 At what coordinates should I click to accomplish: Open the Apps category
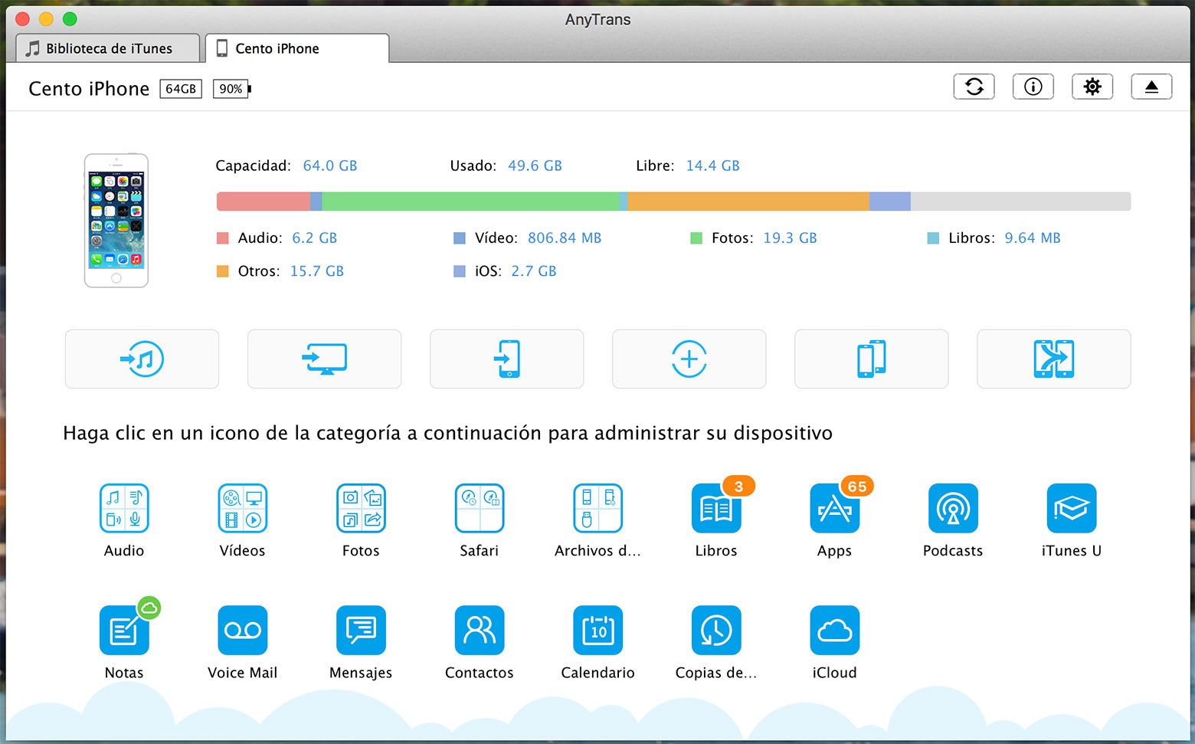pyautogui.click(x=834, y=508)
